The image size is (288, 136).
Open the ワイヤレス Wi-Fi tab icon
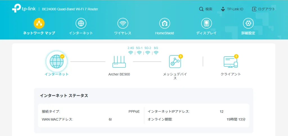click(123, 24)
